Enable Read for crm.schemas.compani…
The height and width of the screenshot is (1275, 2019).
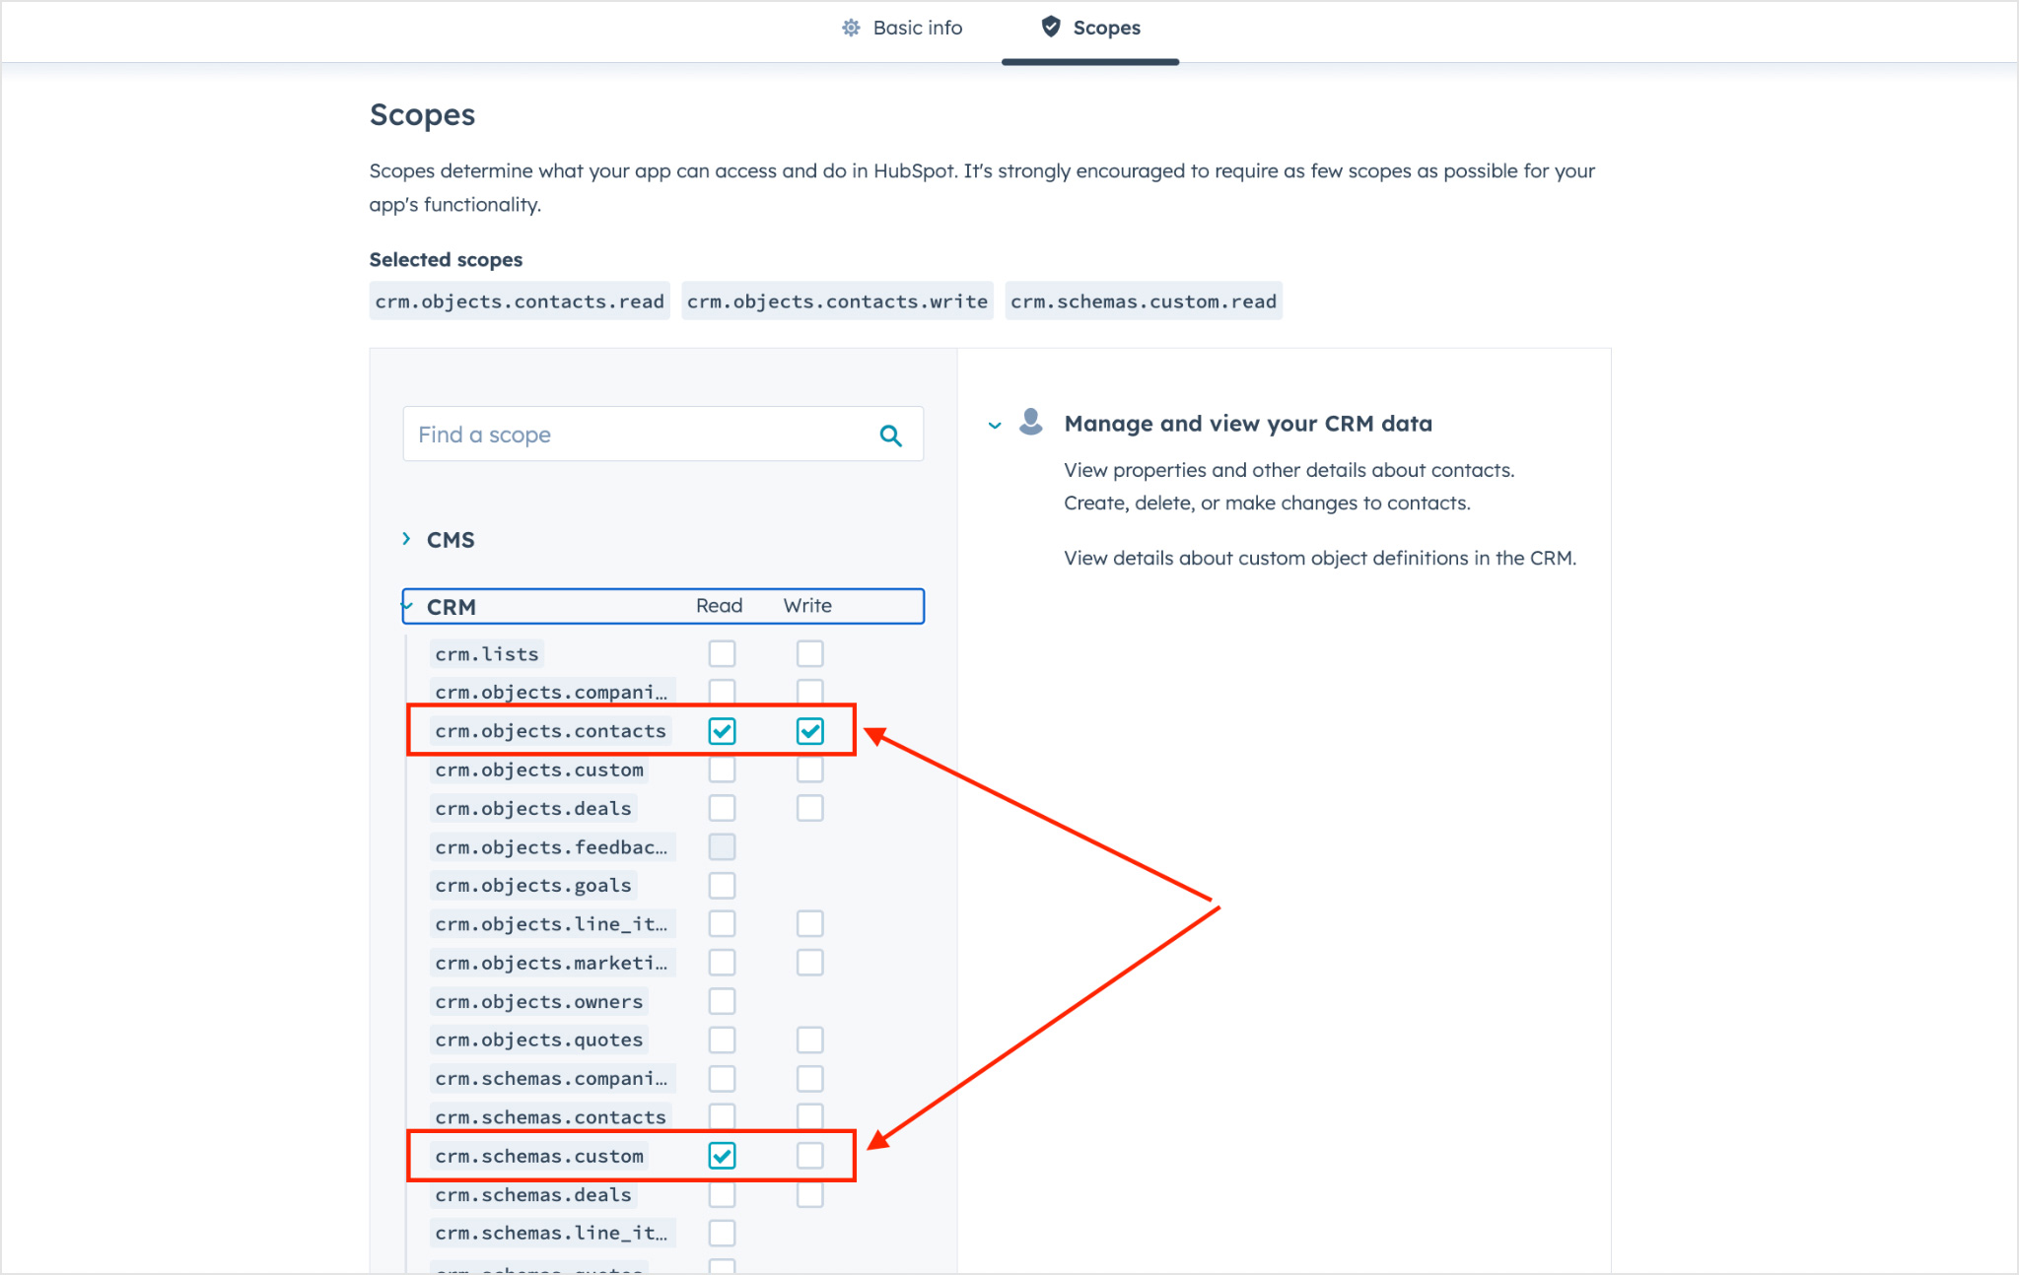[x=722, y=1078]
